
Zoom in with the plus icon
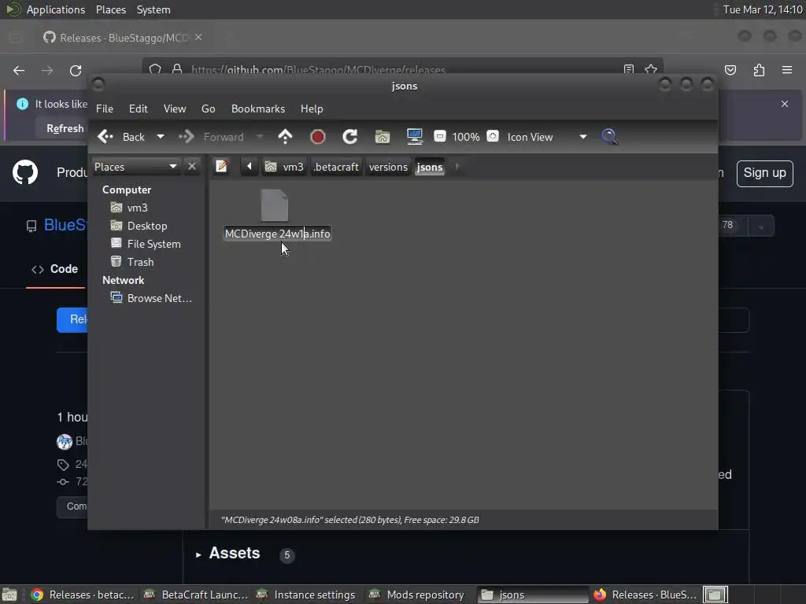click(x=493, y=136)
